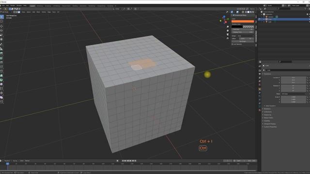Expand the Light item in outliner

click(x=264, y=22)
